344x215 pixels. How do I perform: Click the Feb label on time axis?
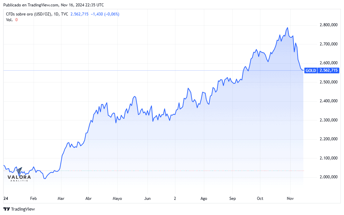tap(33, 199)
